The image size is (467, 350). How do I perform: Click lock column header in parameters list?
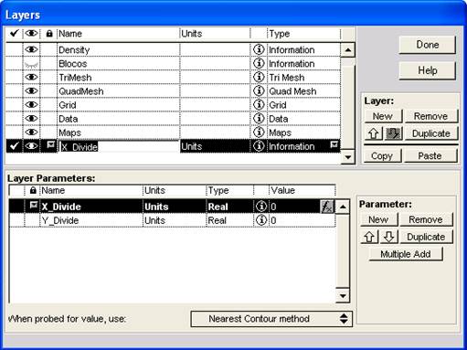[33, 190]
